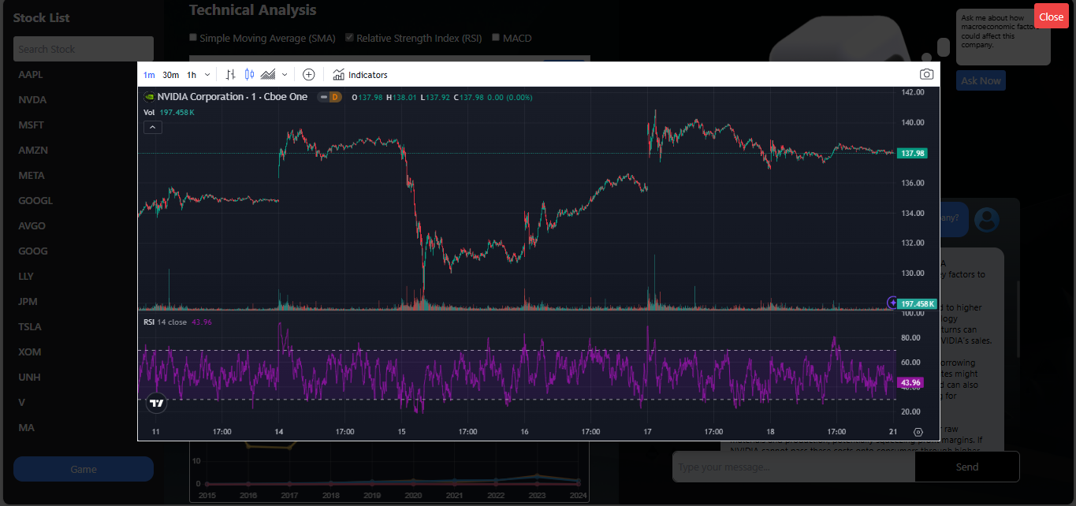Viewport: 1076px width, 506px height.
Task: Toggle the Simple Moving Average (SMA) checkbox
Action: coord(193,37)
